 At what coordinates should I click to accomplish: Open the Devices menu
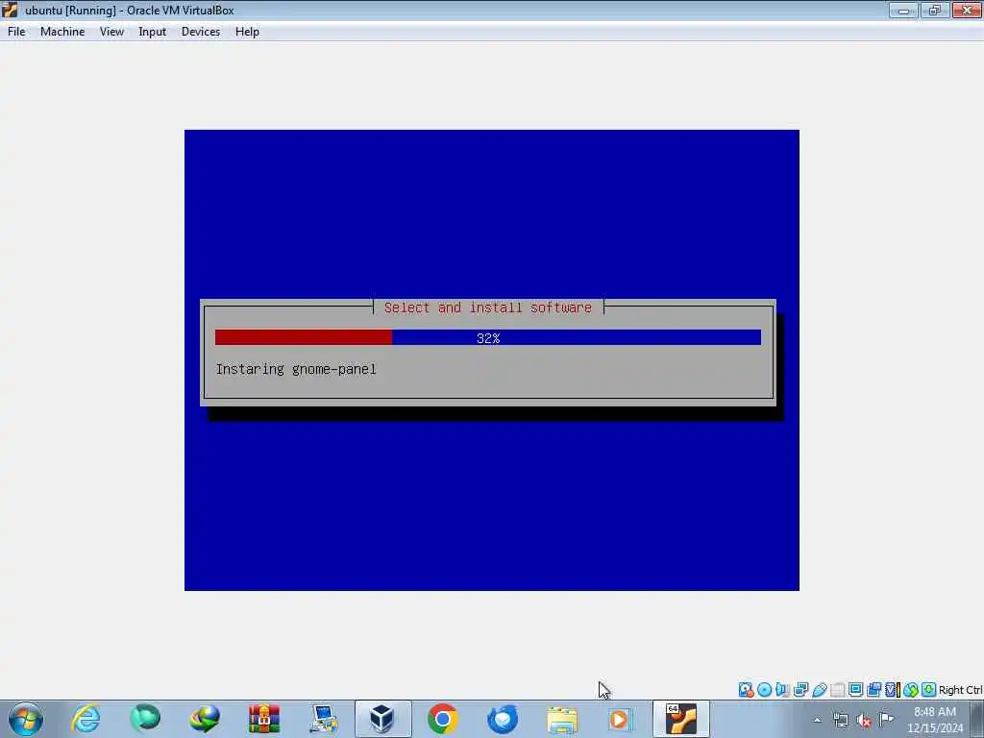pos(200,32)
